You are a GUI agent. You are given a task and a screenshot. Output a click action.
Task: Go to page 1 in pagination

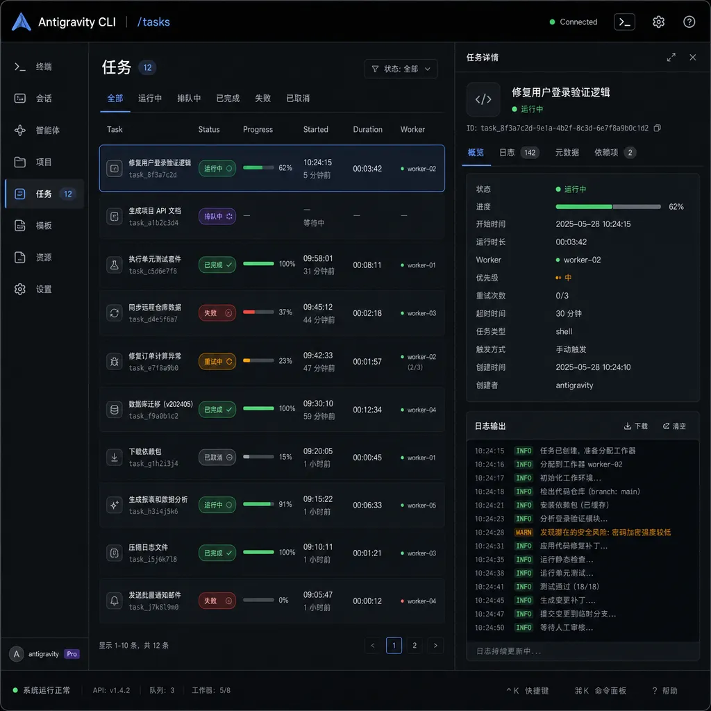tap(394, 645)
